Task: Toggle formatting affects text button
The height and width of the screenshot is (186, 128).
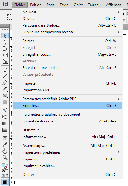Action: (7, 175)
